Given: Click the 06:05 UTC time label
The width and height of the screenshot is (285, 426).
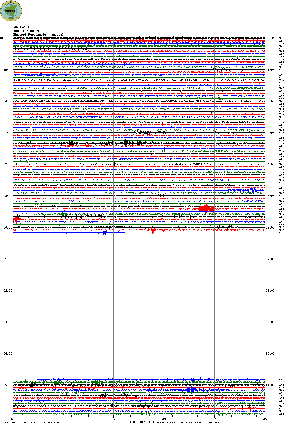Looking at the screenshot, I should click(x=270, y=228).
